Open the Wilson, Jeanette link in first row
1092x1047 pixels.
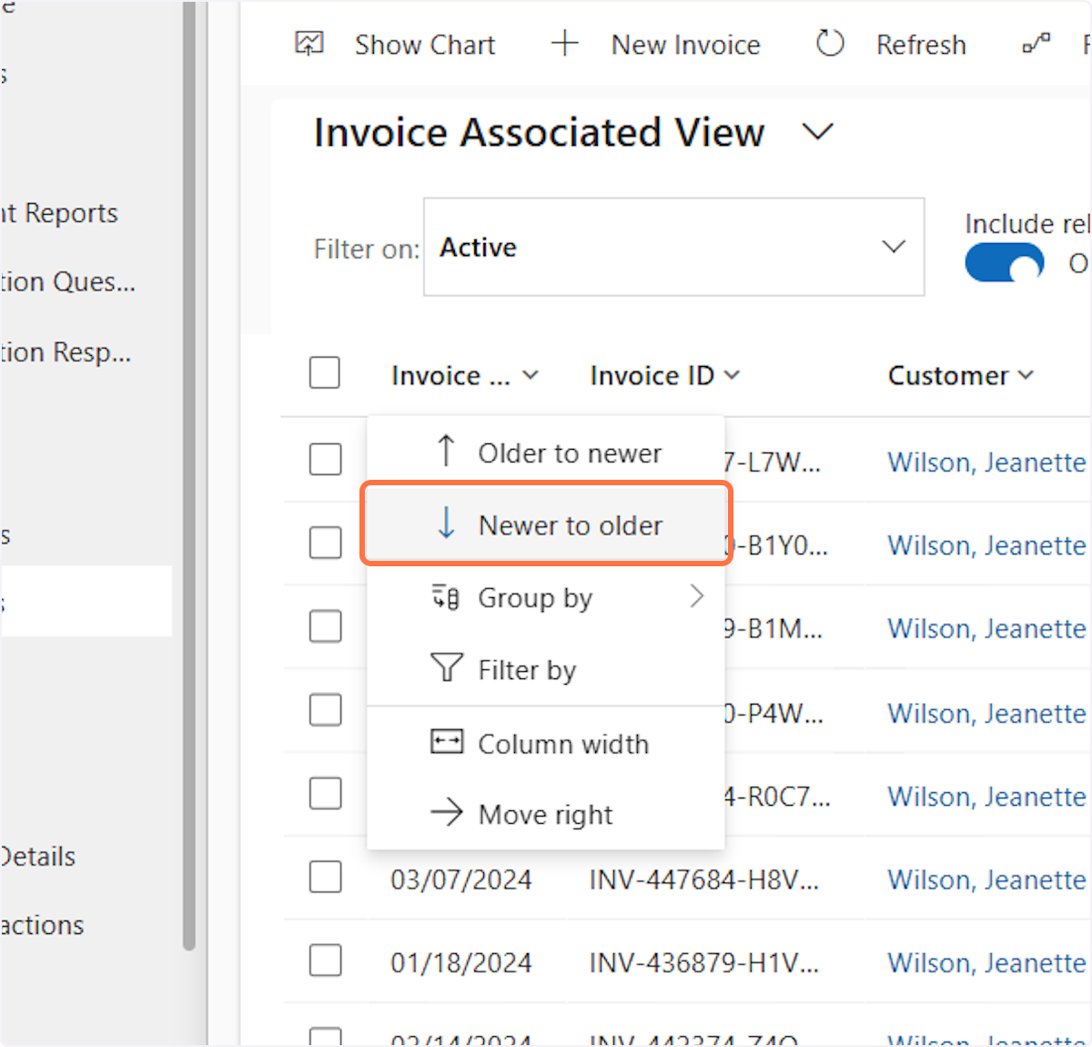coord(986,463)
